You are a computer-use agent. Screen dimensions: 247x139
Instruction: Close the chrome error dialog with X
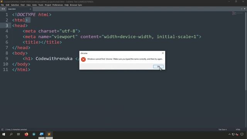[x=163, y=53]
